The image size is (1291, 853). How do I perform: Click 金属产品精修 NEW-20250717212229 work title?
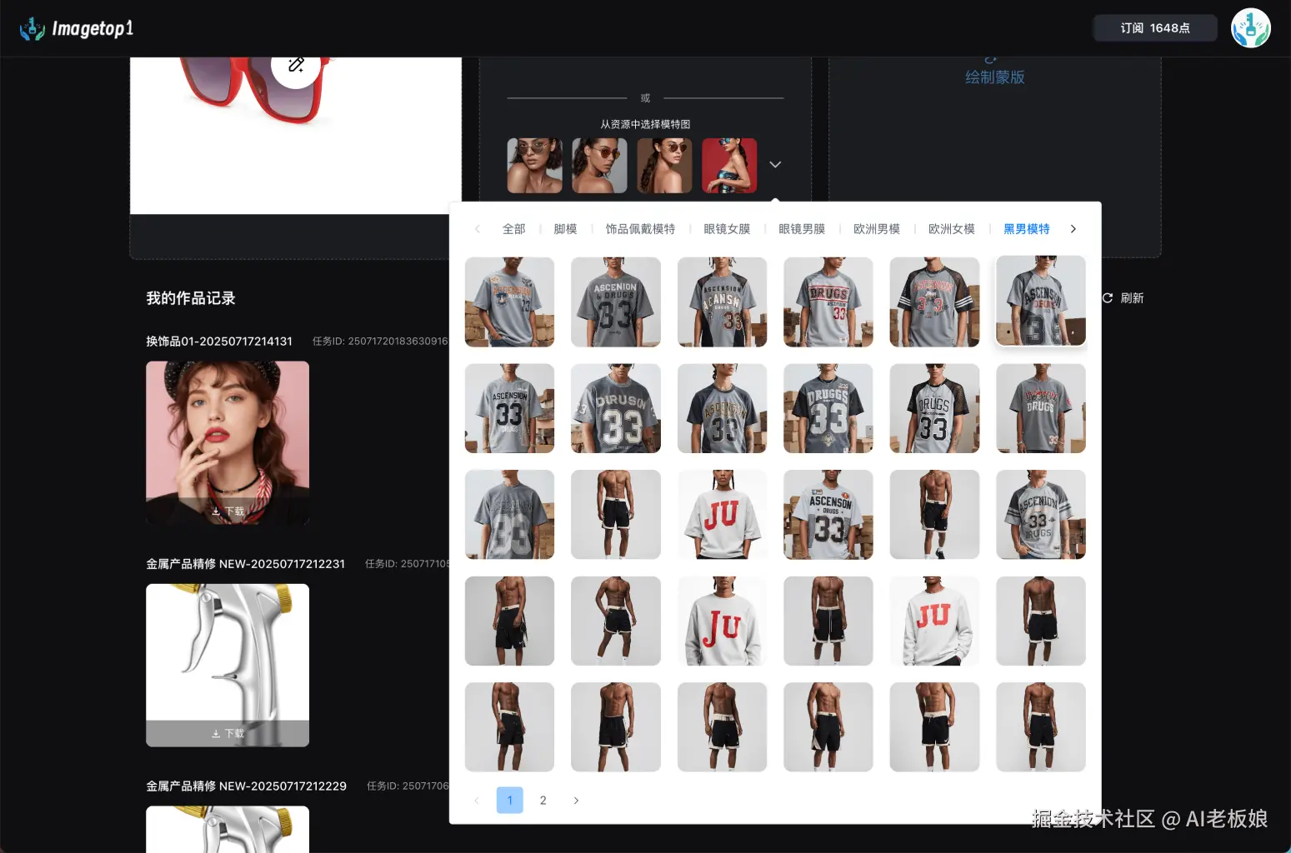click(247, 786)
